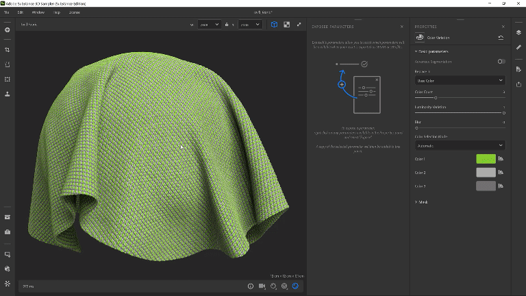Viewport: 526px width, 296px height.
Task: Toggle the resolution lock icon
Action: click(227, 25)
